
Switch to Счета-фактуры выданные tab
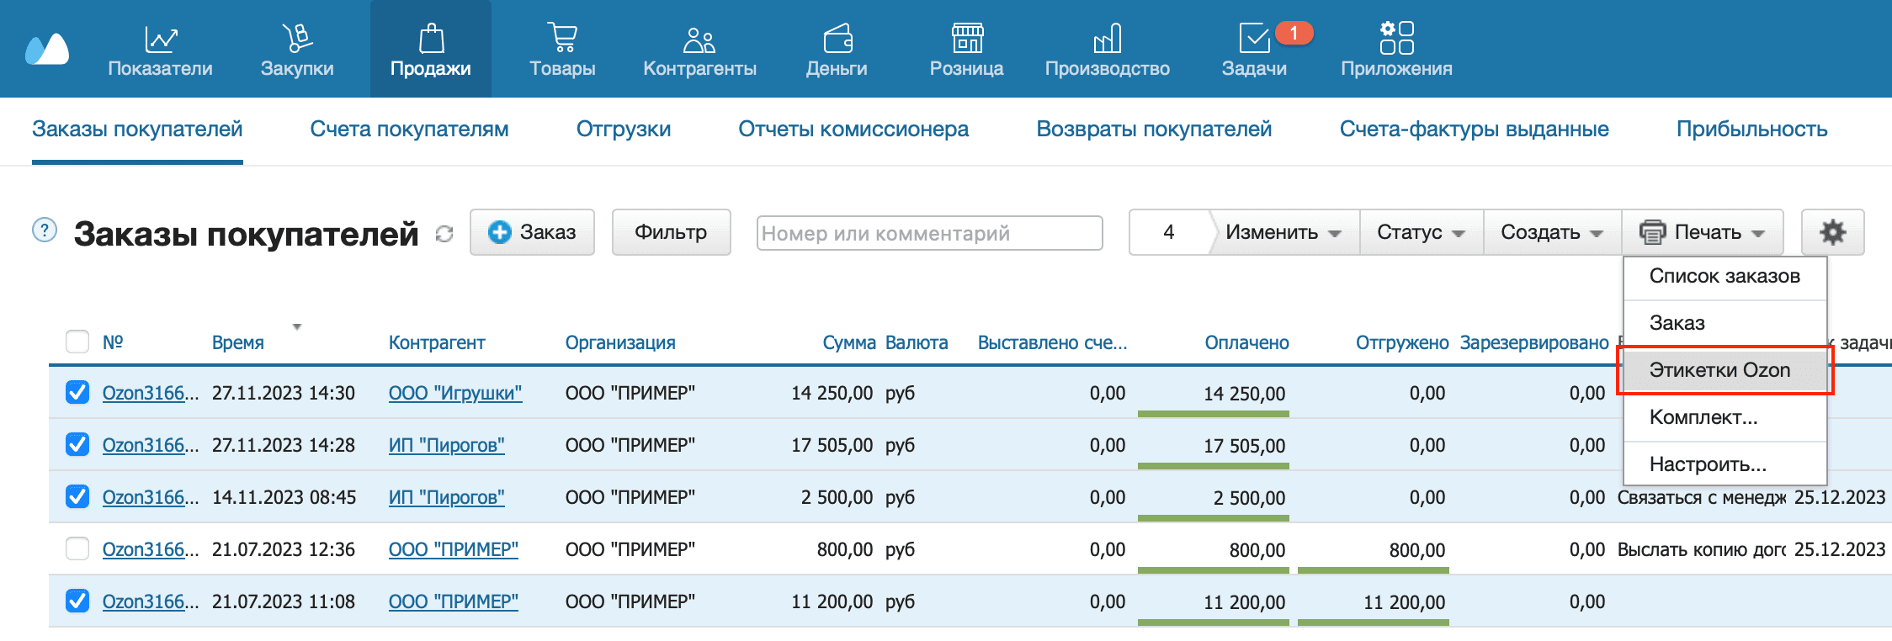point(1475,129)
